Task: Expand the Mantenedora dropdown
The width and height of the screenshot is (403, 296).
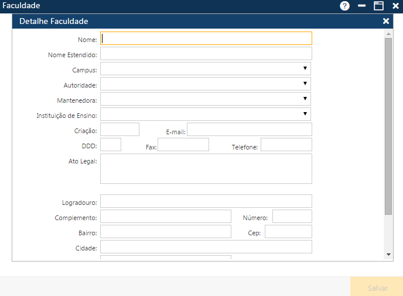Action: coord(305,99)
